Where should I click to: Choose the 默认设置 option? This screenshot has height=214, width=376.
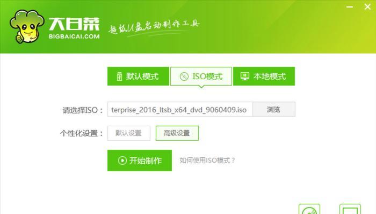point(129,133)
